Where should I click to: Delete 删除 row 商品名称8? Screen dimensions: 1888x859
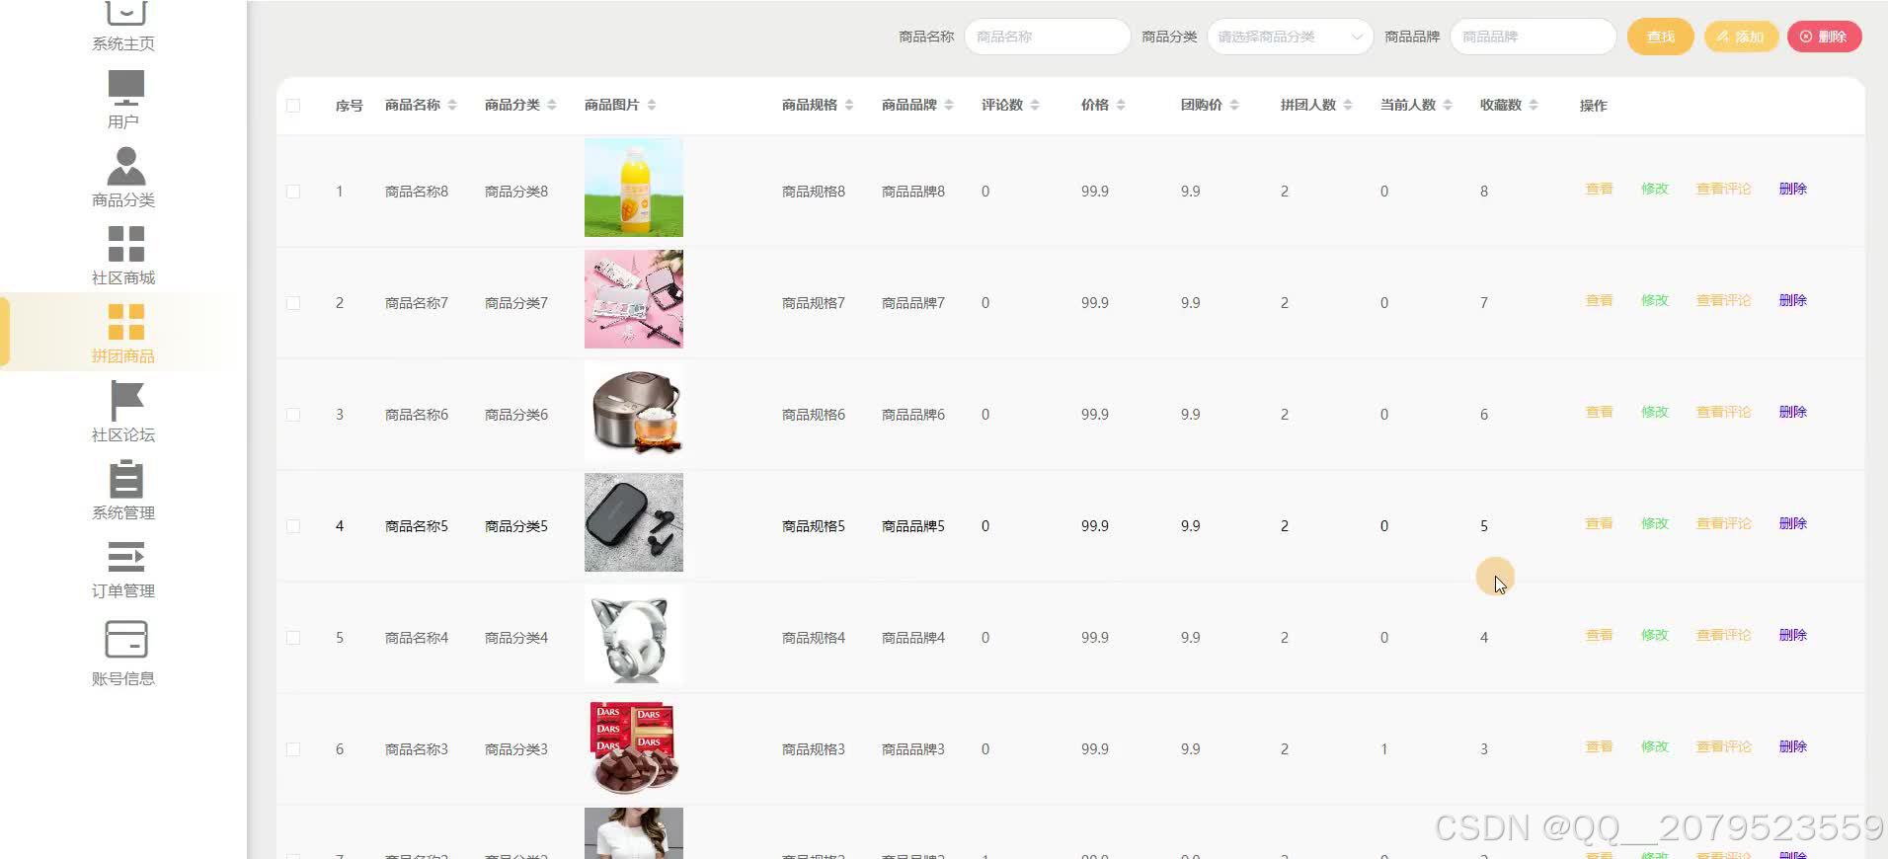pos(1793,189)
